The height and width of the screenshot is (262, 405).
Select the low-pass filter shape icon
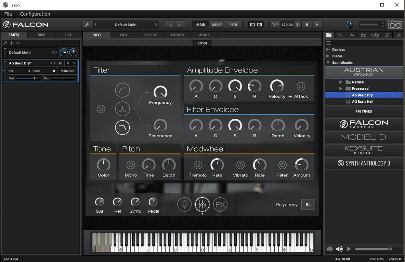(122, 128)
